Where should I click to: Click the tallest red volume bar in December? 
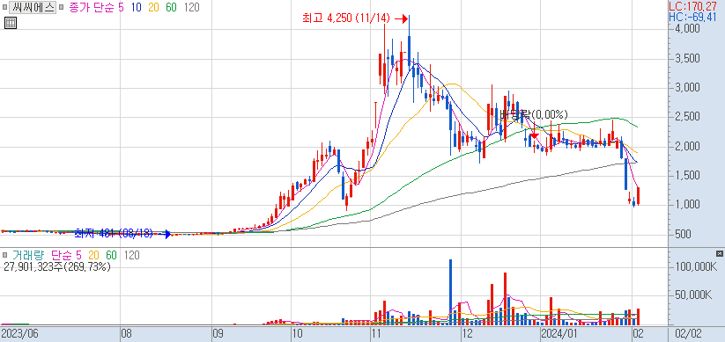click(505, 299)
